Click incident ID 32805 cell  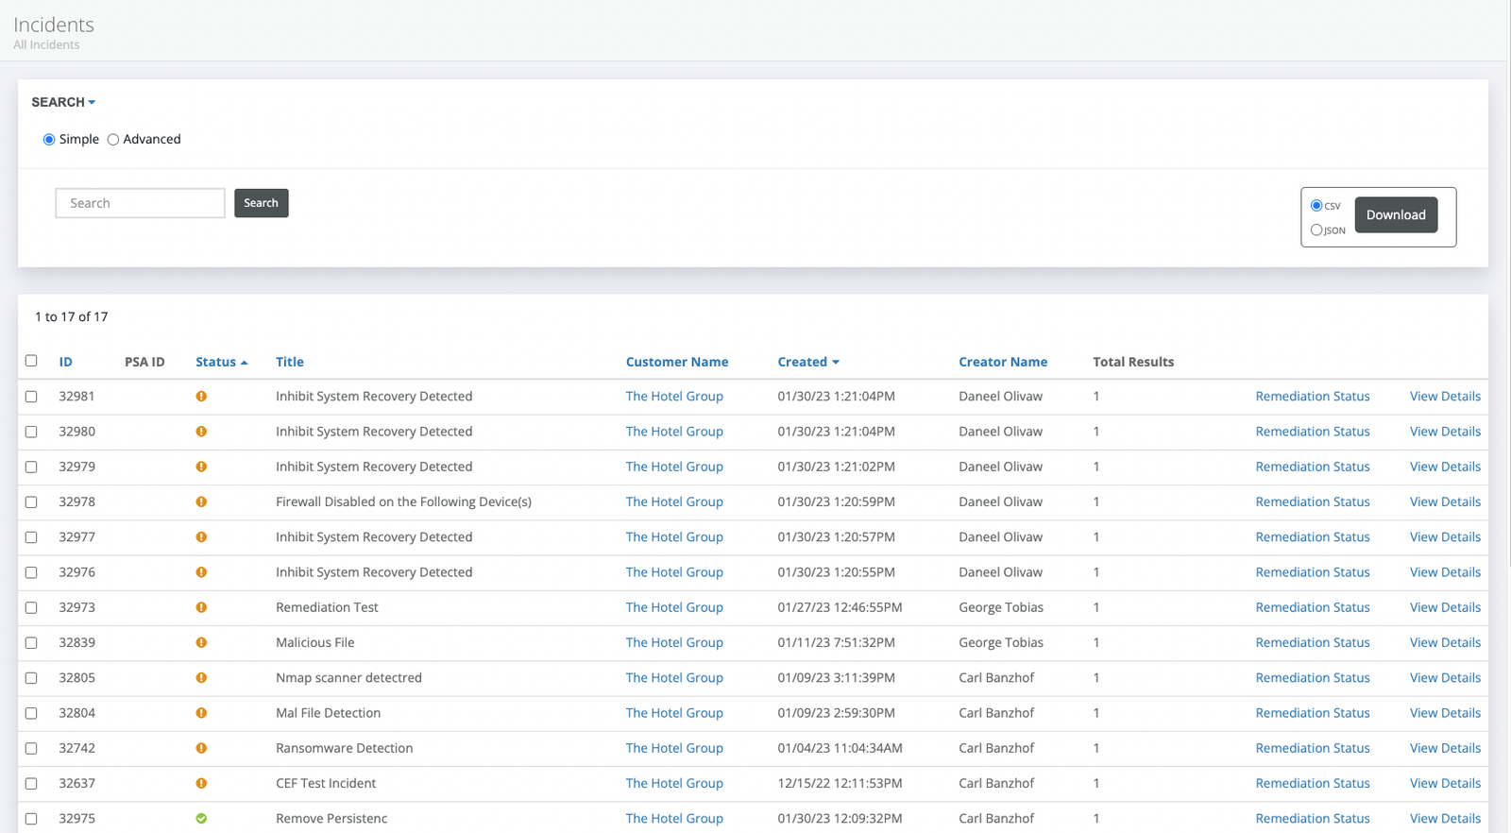(76, 678)
